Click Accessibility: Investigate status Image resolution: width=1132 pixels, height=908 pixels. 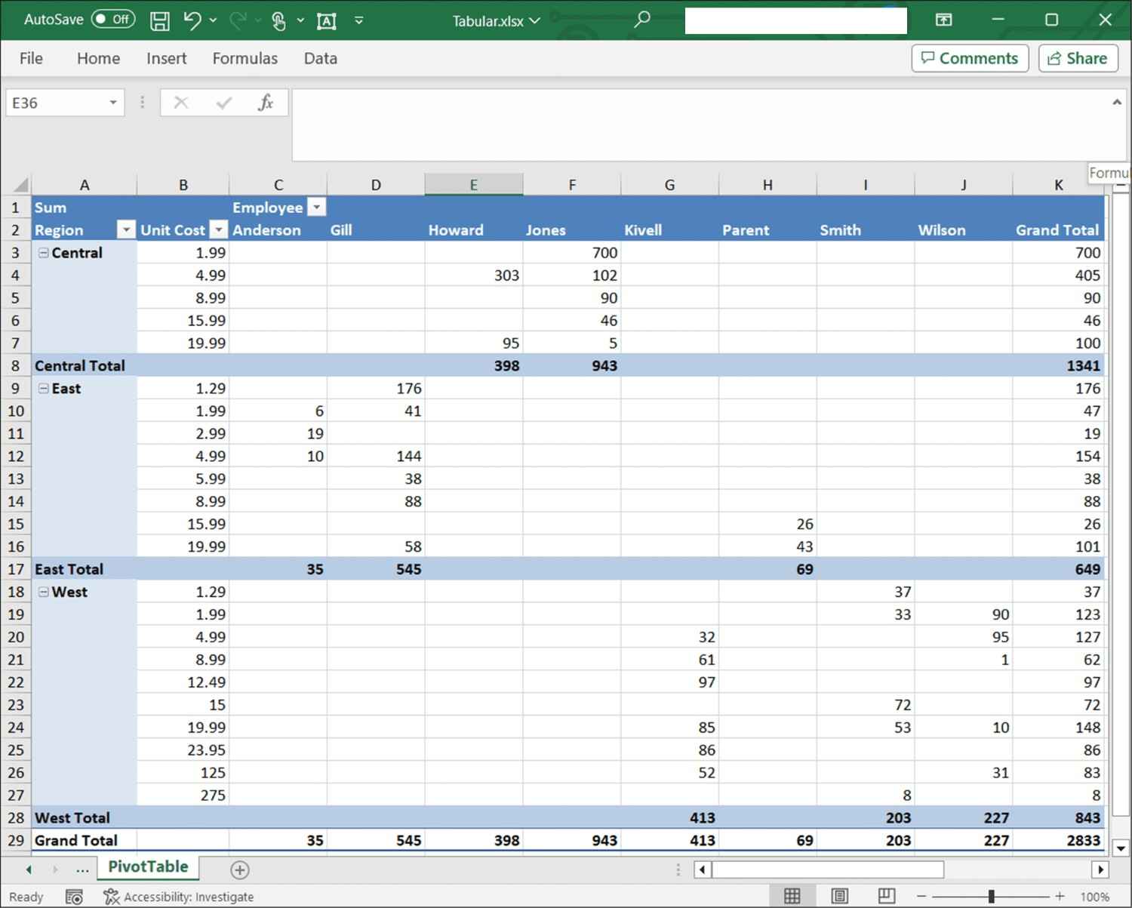[179, 897]
